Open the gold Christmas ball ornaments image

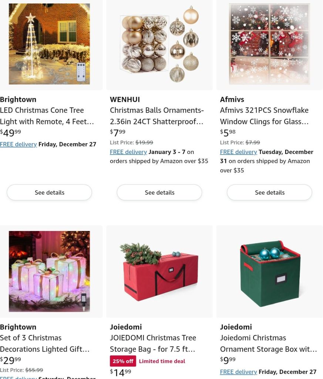(159, 44)
